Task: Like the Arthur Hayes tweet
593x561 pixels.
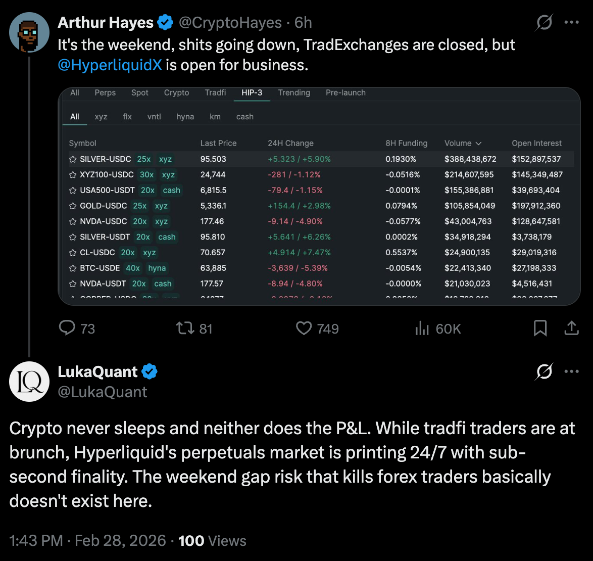Action: tap(304, 329)
